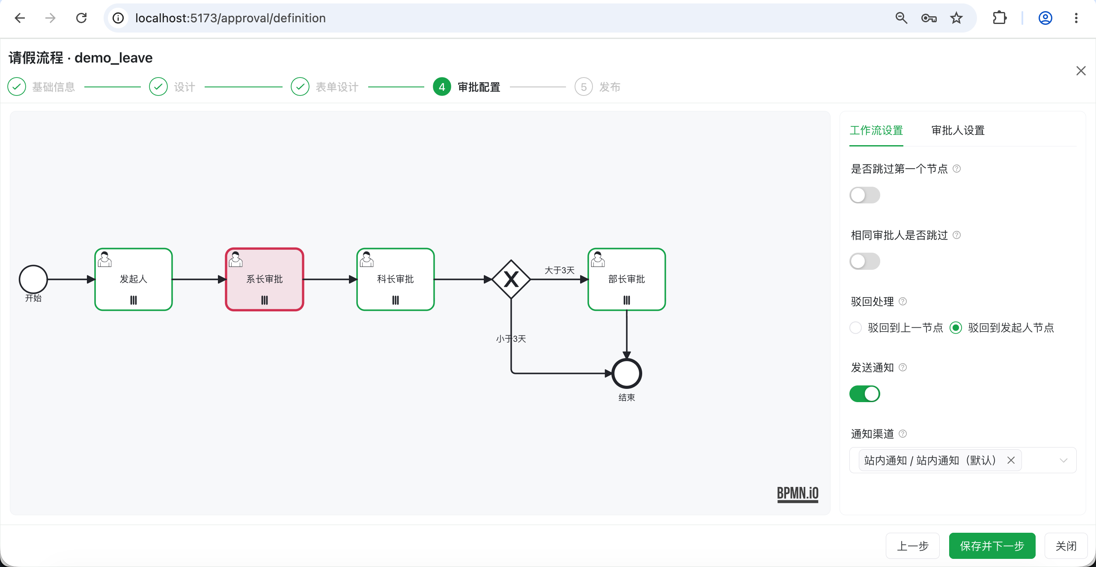Click the browser forward arrow
This screenshot has width=1096, height=567.
51,18
